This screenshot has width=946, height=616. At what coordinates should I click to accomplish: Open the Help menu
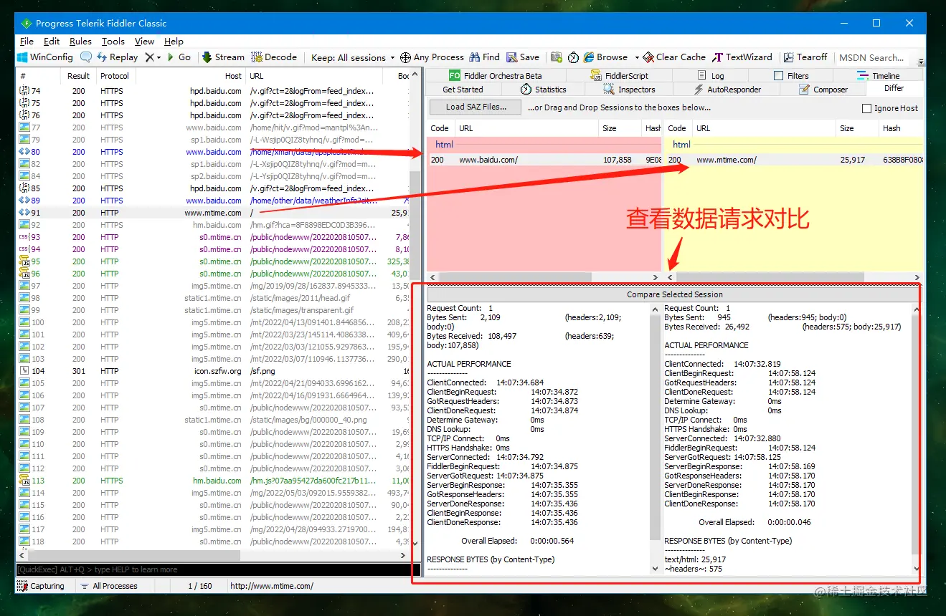coord(174,42)
